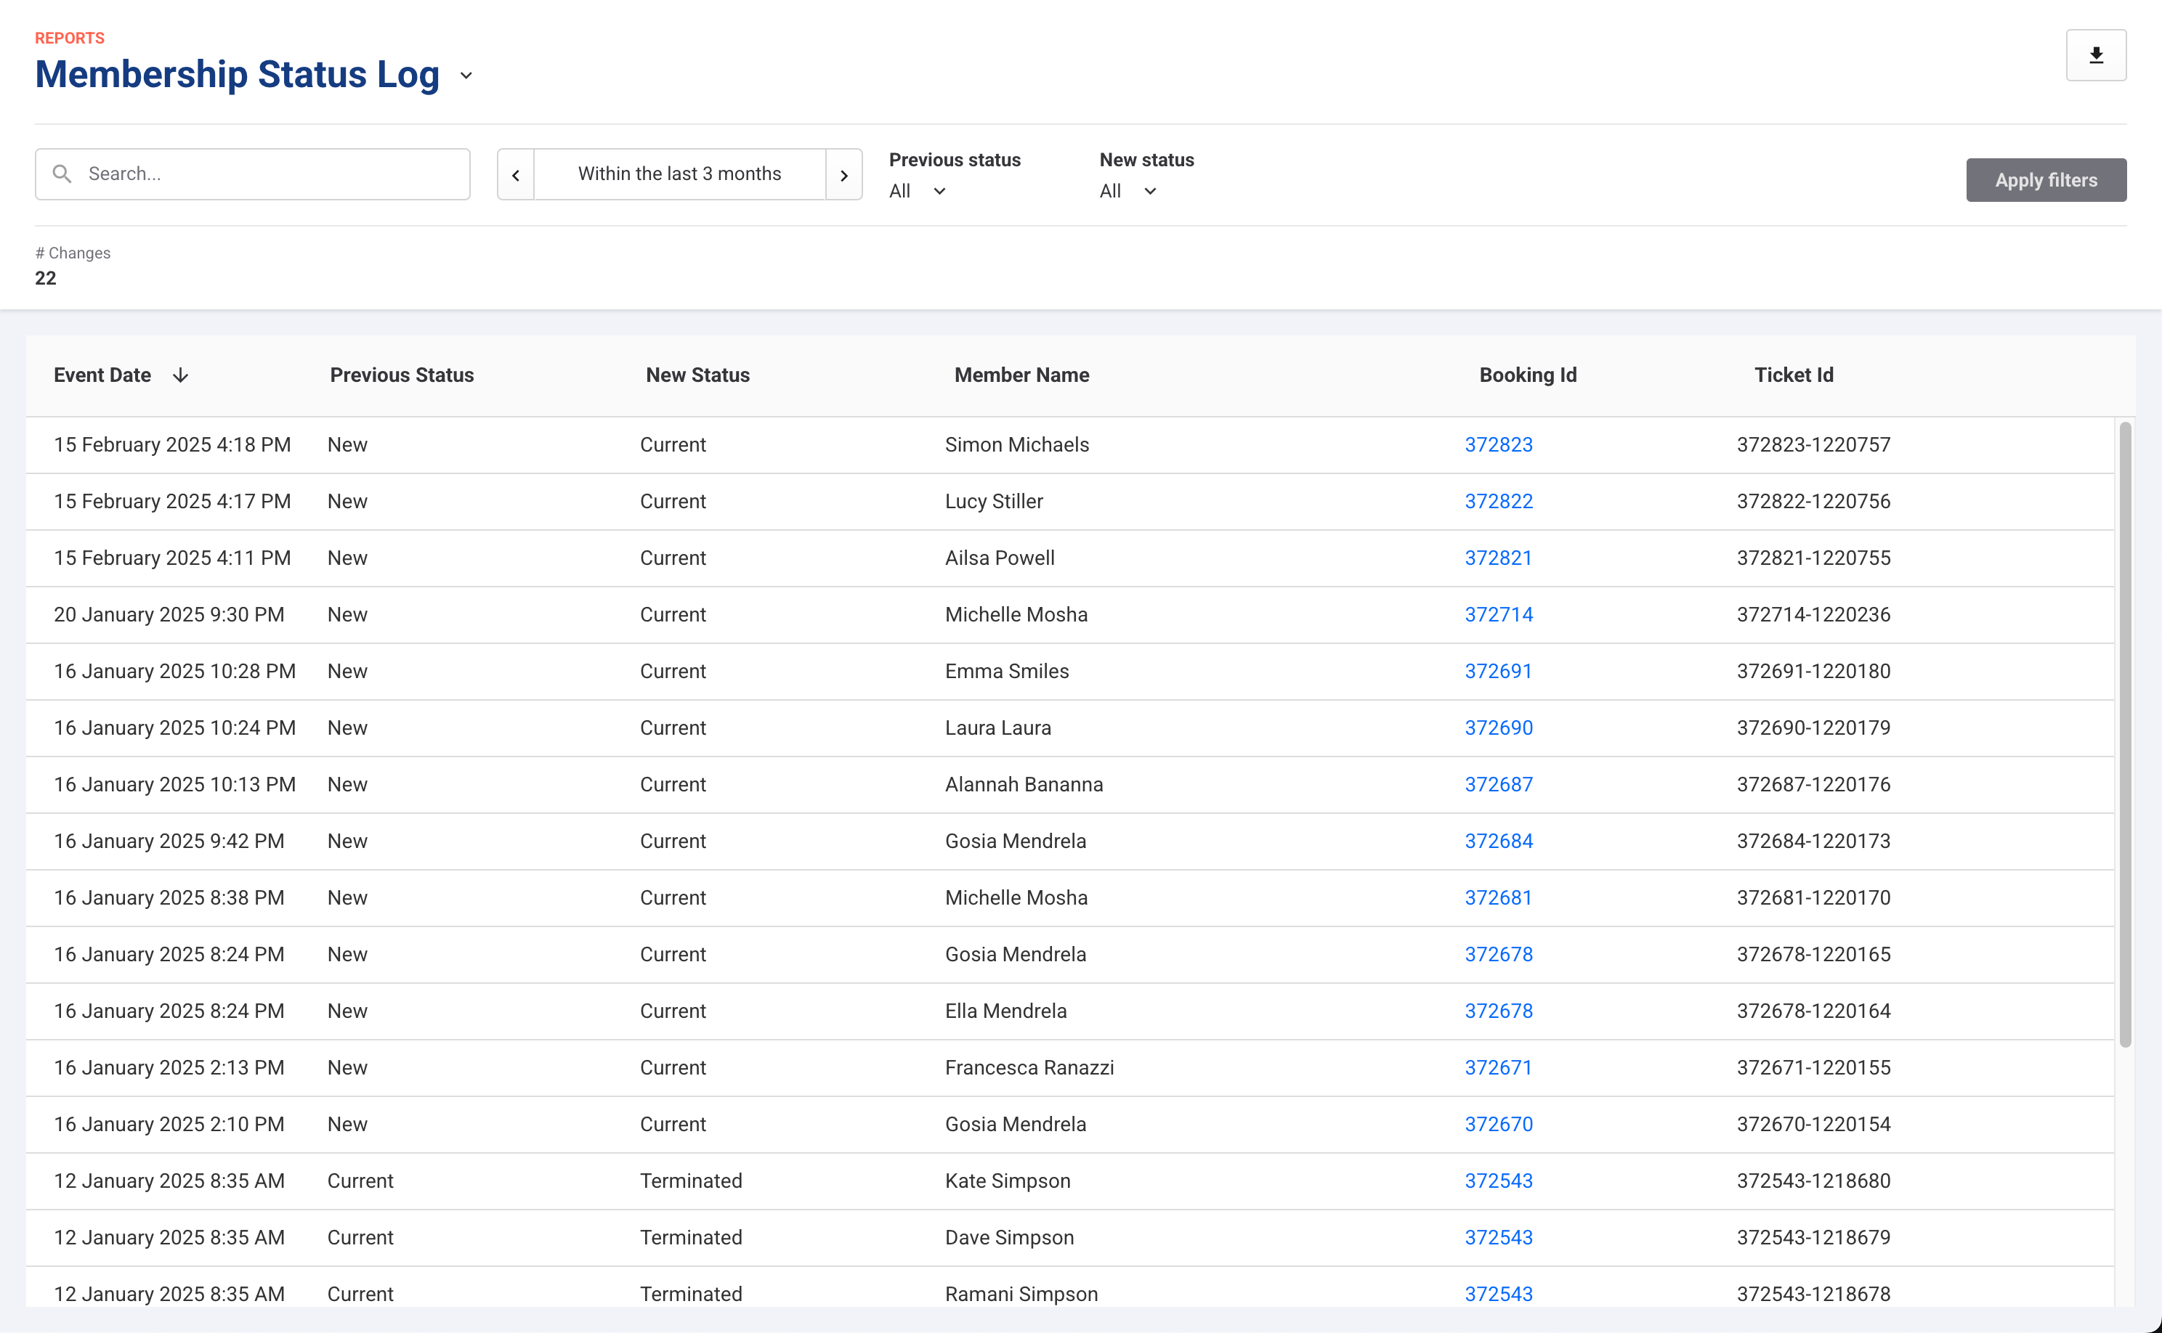2162x1333 pixels.
Task: Focus the Search input field
Action: 252,174
